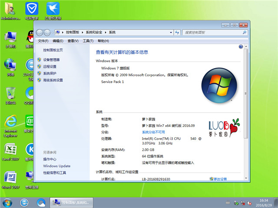The height and width of the screenshot is (208, 278).
Task: Click the network disconnected tray icon
Action: coord(243,203)
